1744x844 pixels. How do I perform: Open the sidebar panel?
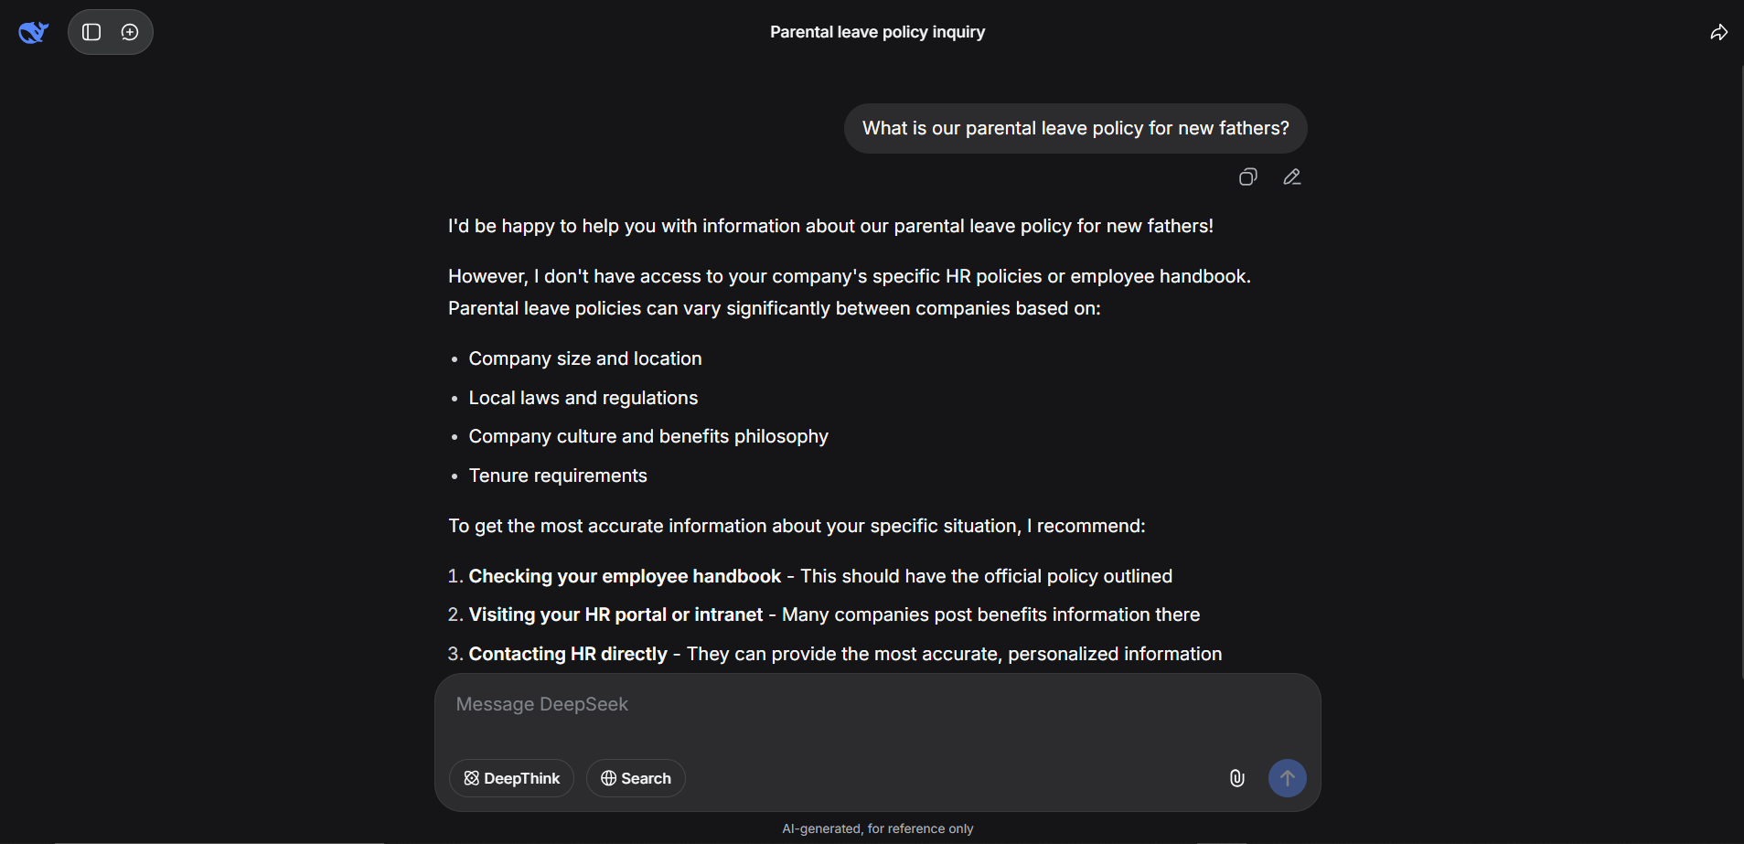(x=91, y=32)
